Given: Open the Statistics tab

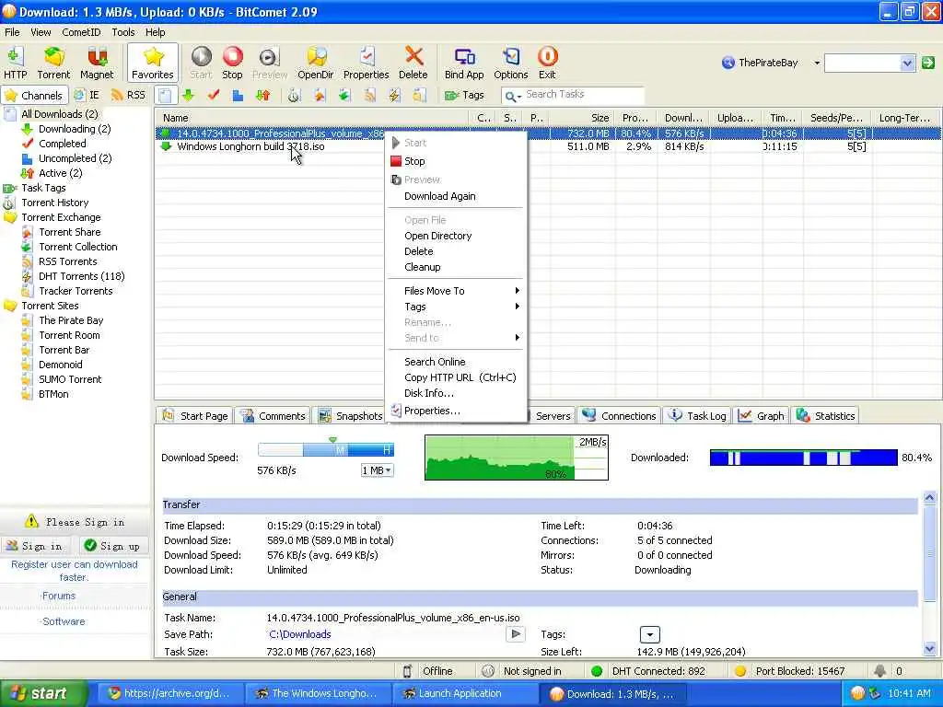Looking at the screenshot, I should (x=825, y=415).
